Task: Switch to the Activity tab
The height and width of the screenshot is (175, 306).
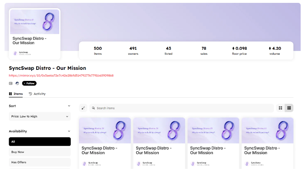Action: pos(37,94)
